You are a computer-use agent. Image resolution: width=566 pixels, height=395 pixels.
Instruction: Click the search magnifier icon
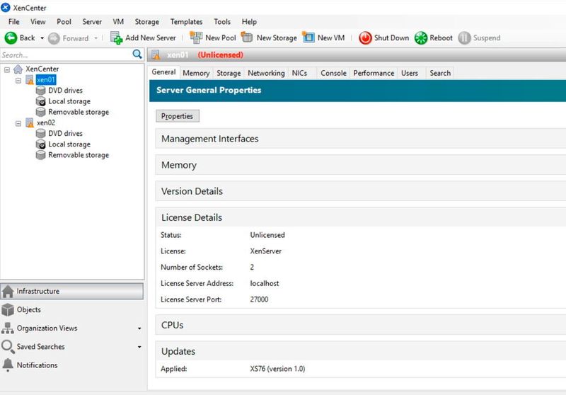(137, 55)
